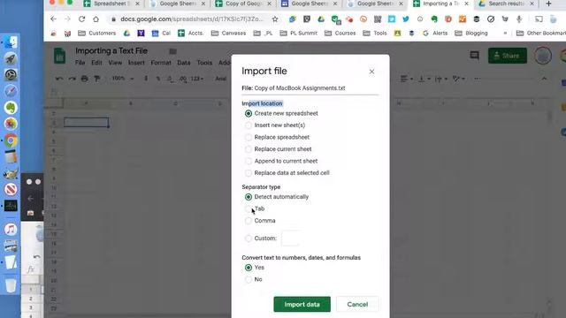
Task: Open the Courses bookmark folder
Action: click(340, 34)
